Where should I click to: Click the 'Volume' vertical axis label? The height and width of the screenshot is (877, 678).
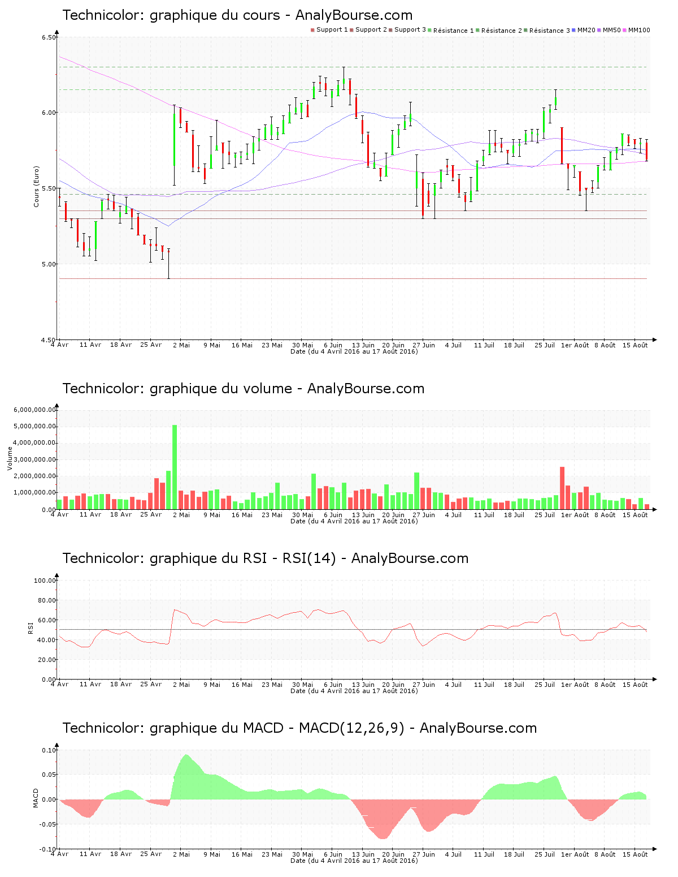click(x=10, y=458)
